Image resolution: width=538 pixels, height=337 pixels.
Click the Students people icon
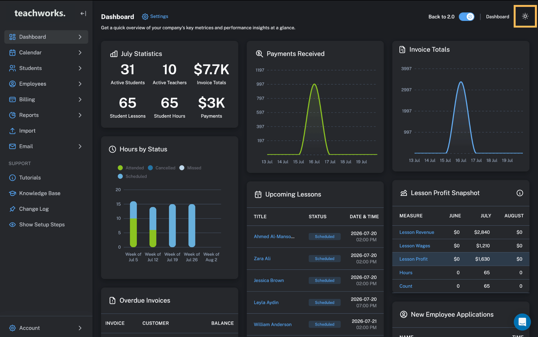pyautogui.click(x=12, y=68)
